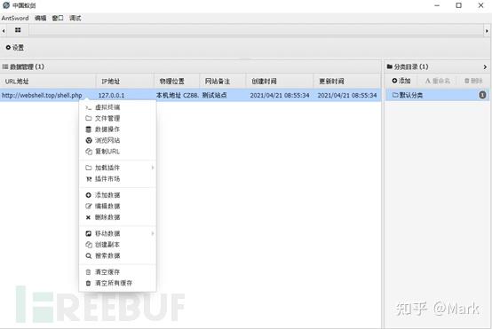Screen dimensions: 492x329
Task: Click the 删除 category button
Action: click(x=473, y=81)
